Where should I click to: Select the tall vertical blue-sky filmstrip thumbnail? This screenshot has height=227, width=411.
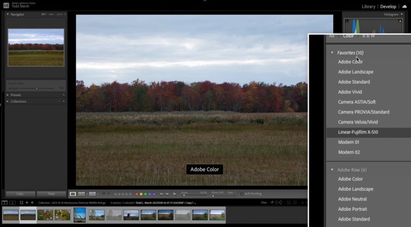coord(79,215)
